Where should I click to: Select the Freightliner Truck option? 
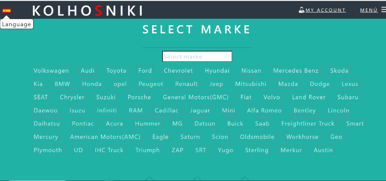click(308, 124)
